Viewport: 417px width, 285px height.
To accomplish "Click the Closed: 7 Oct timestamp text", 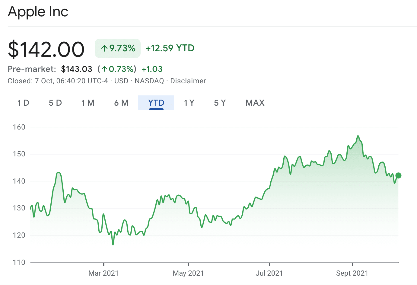I will [x=58, y=81].
